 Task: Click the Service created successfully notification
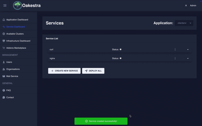(101, 121)
